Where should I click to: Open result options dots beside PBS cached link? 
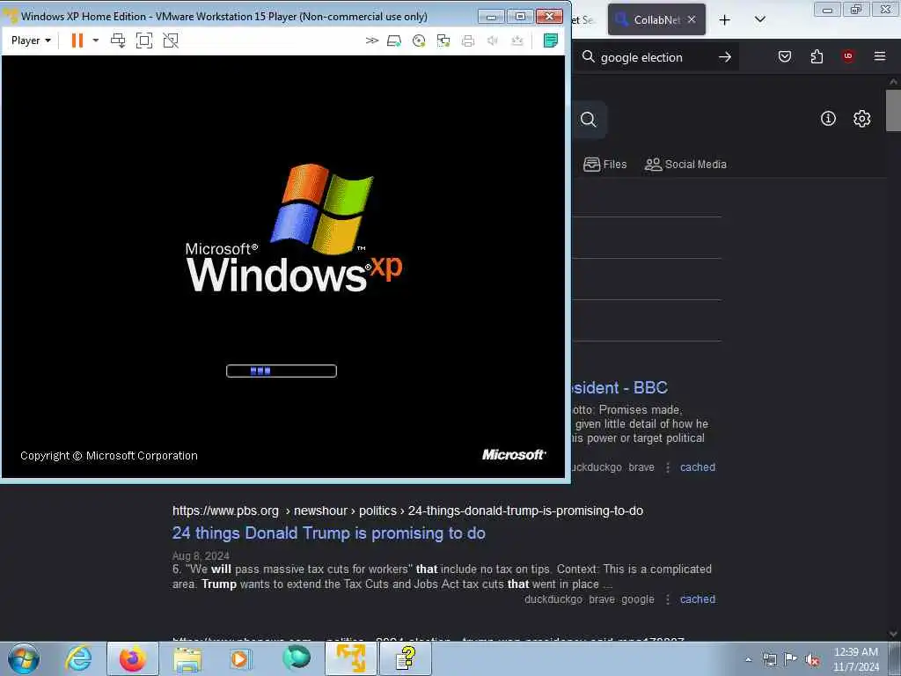(668, 599)
